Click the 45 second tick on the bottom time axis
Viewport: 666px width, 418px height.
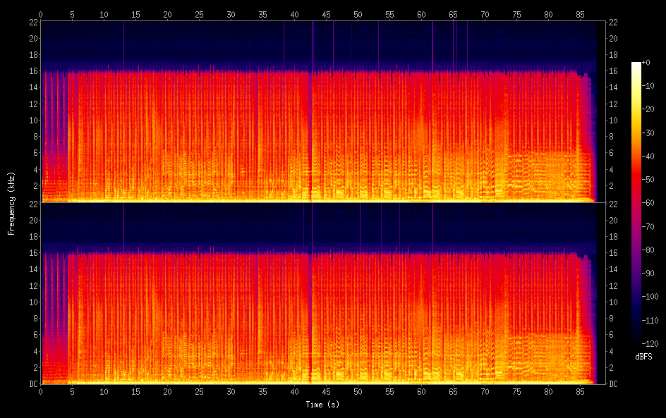coord(326,392)
